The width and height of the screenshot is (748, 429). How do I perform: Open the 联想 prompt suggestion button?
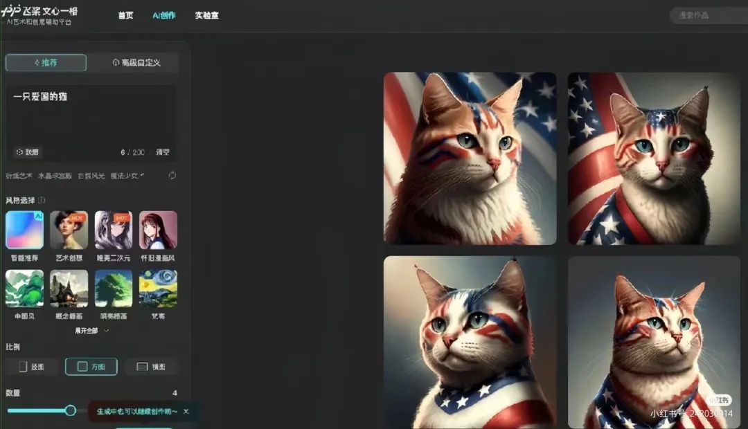(x=27, y=152)
